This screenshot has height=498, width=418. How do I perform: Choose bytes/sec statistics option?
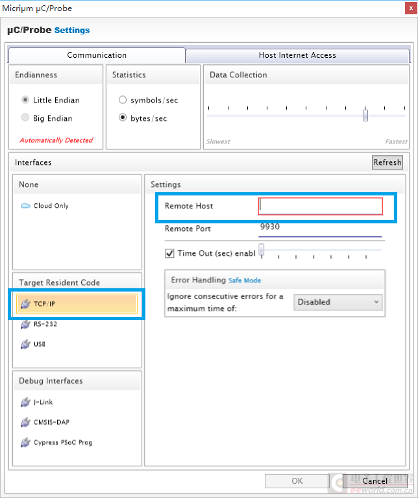click(123, 118)
